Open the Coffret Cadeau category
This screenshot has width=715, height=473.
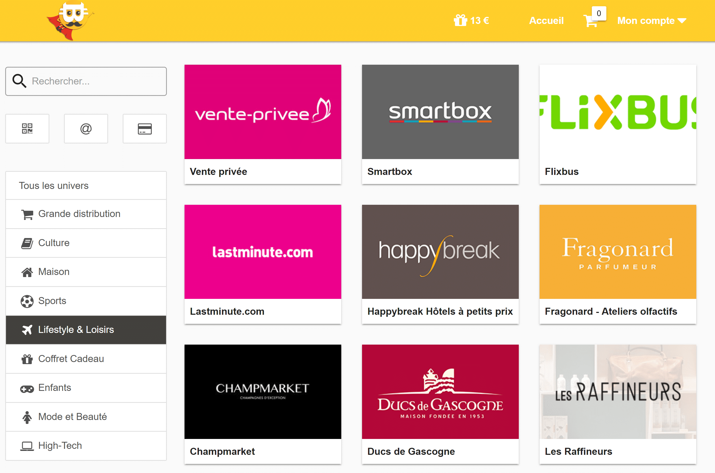(86, 359)
